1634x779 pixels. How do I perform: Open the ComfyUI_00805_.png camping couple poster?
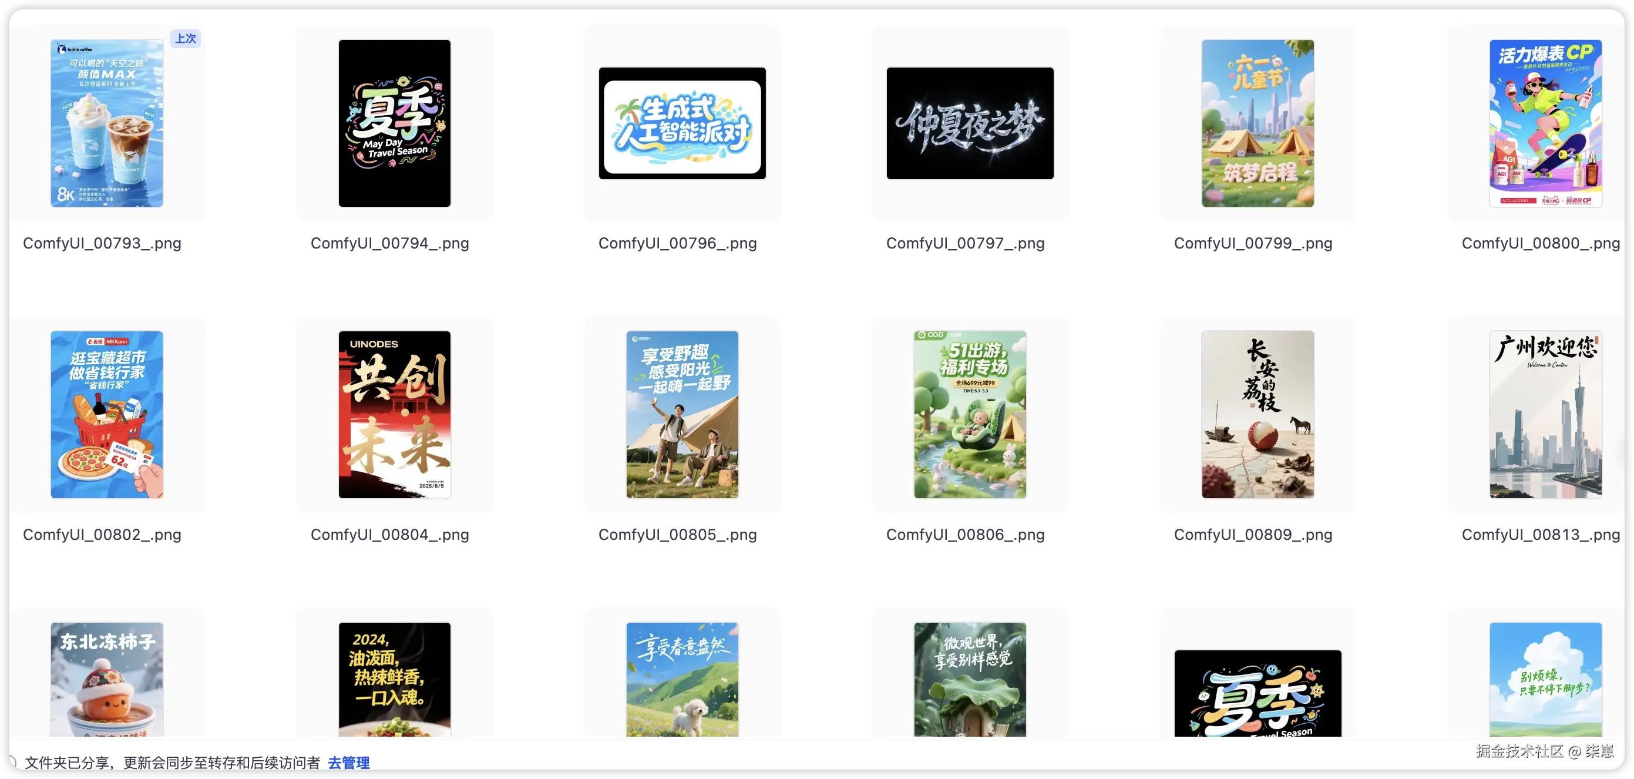682,414
